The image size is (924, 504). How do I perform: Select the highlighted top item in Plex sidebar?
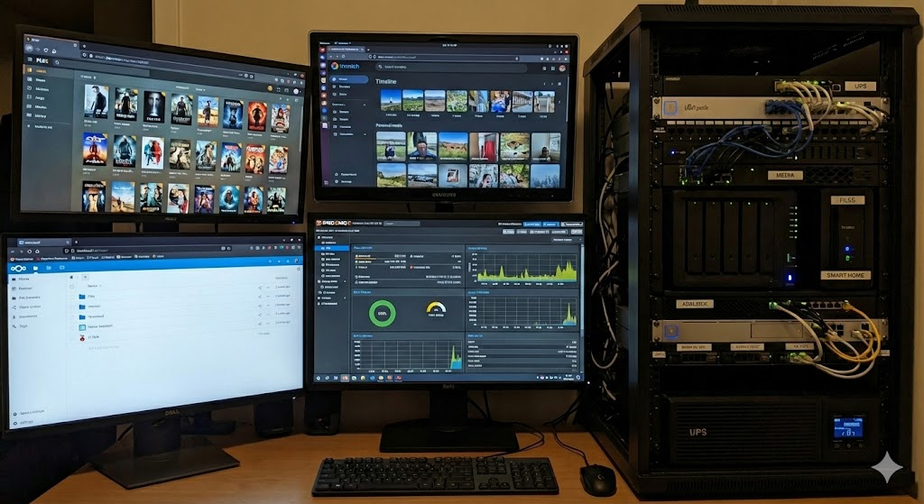click(49, 70)
